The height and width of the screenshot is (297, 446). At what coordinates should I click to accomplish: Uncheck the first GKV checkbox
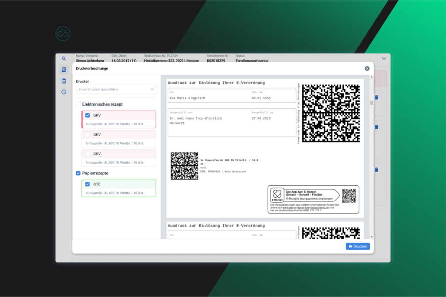click(x=88, y=115)
